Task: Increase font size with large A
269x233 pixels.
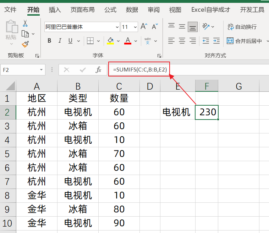Action: (x=144, y=27)
